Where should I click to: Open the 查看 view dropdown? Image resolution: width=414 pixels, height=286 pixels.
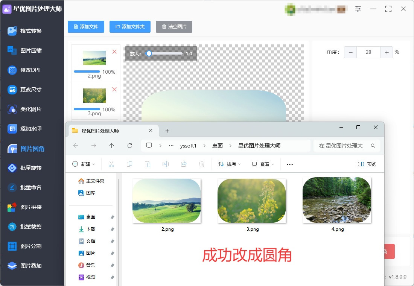[263, 164]
